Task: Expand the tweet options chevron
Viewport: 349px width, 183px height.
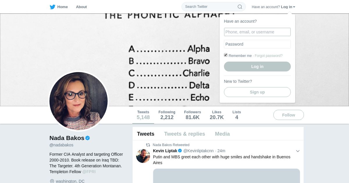Action: [298, 151]
